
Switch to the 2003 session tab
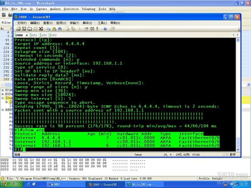pyautogui.click(x=53, y=35)
